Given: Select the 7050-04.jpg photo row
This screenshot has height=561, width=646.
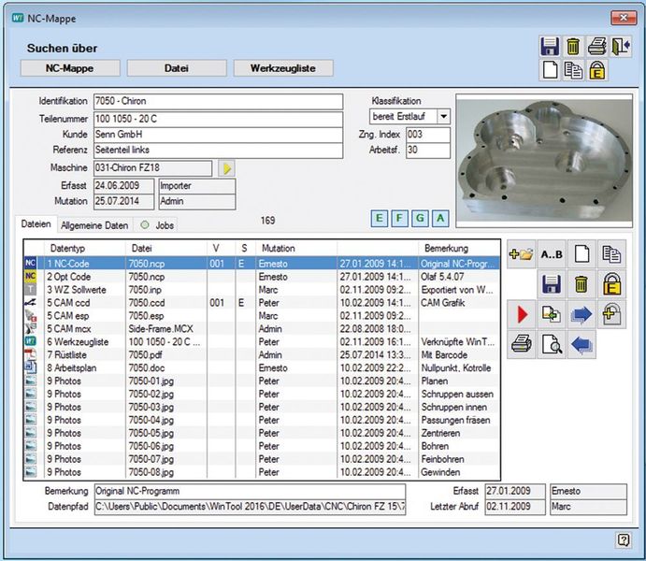Looking at the screenshot, I should (x=262, y=420).
